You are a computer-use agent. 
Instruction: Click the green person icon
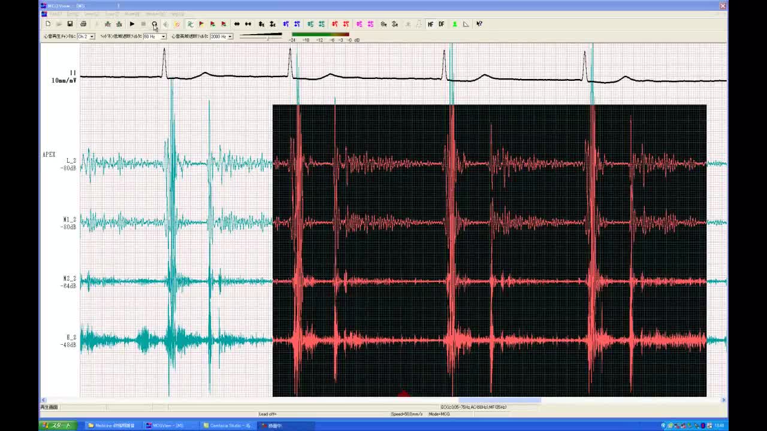454,24
